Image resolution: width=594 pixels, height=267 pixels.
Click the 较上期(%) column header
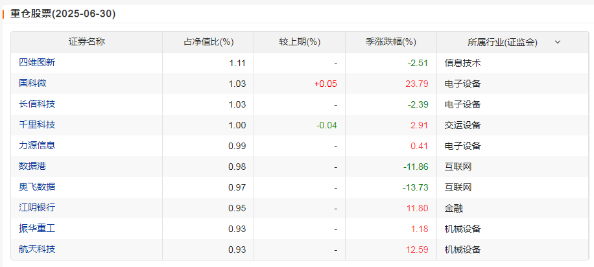(300, 42)
